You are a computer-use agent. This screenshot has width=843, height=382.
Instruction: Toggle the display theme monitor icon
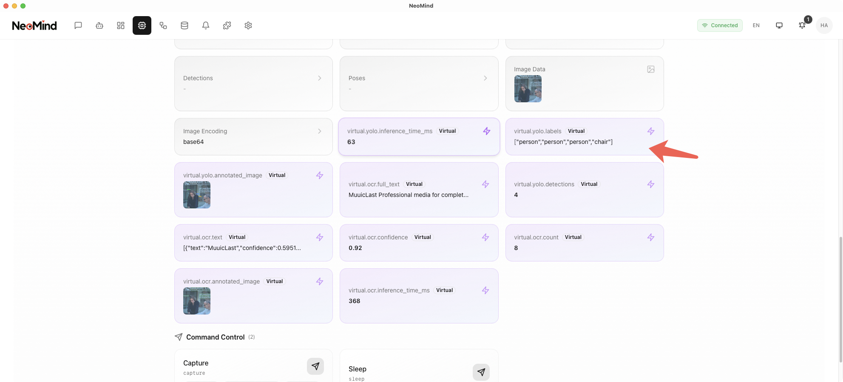(x=779, y=25)
